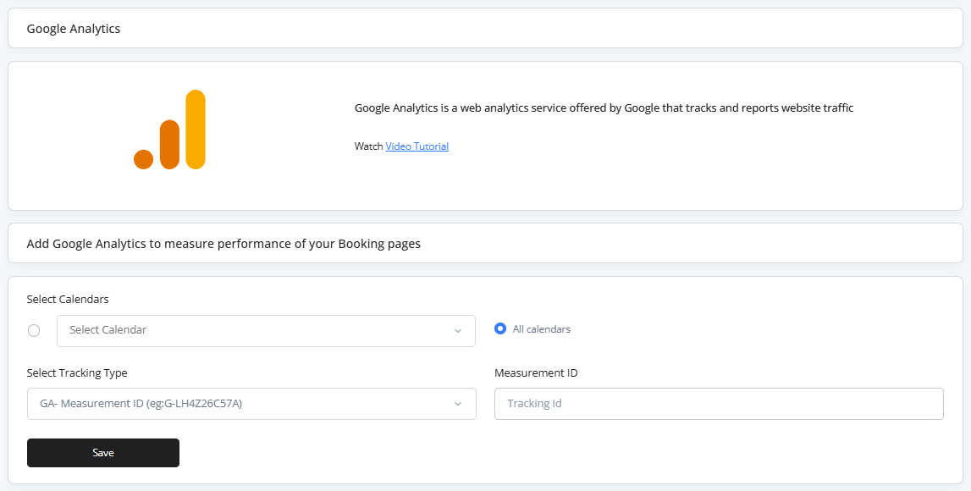
Task: Click the 'Add Google Analytics' section heading
Action: (223, 244)
